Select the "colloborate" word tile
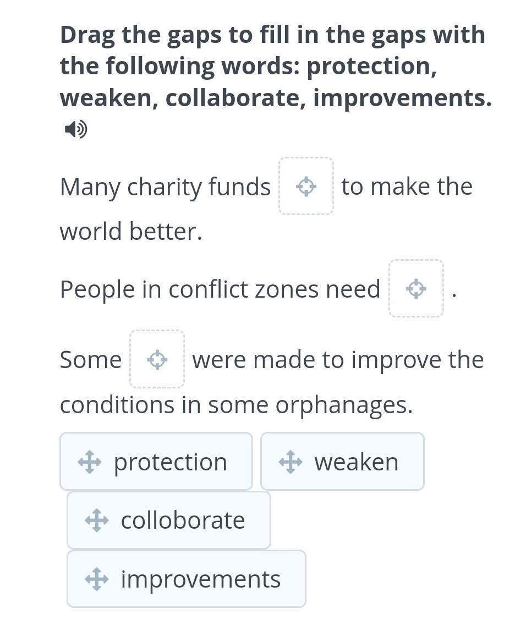The image size is (515, 625). pyautogui.click(x=169, y=520)
